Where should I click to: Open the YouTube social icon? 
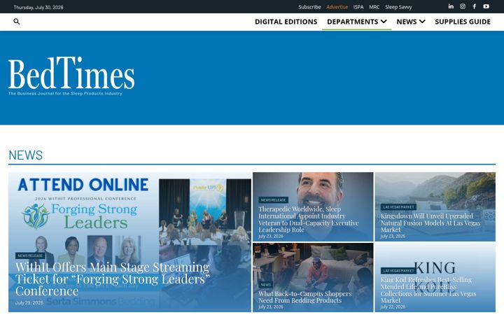(x=486, y=6)
